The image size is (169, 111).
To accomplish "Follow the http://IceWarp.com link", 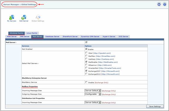I will (x=105, y=59).
